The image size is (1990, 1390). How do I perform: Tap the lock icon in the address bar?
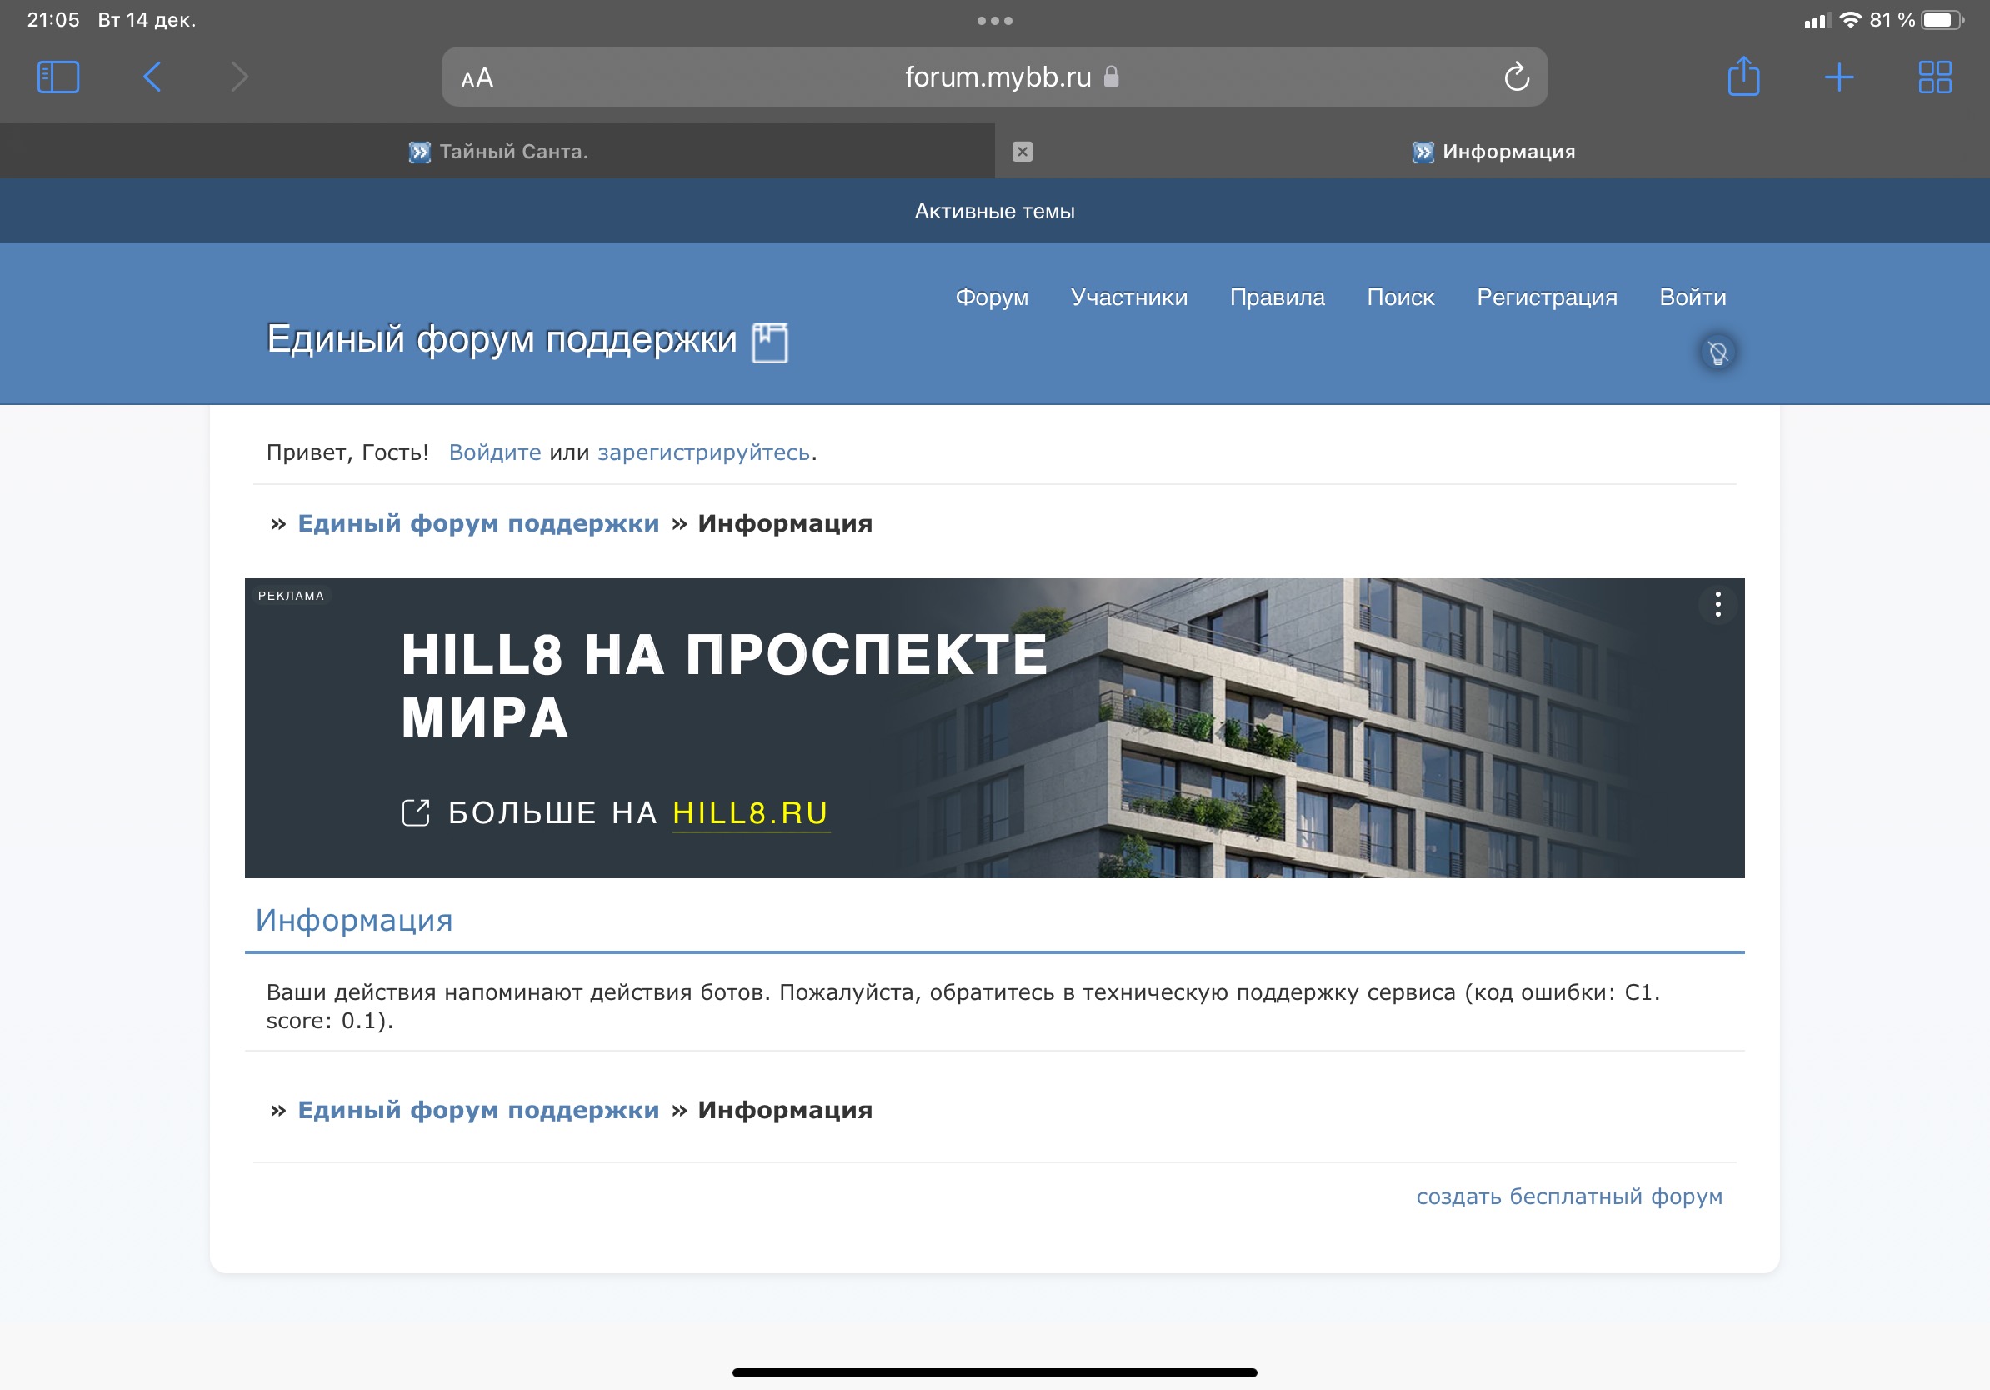click(1111, 77)
